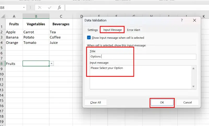Viewport: 209px width, 126px height.
Task: Select the Apple cell
Action: 14,32
